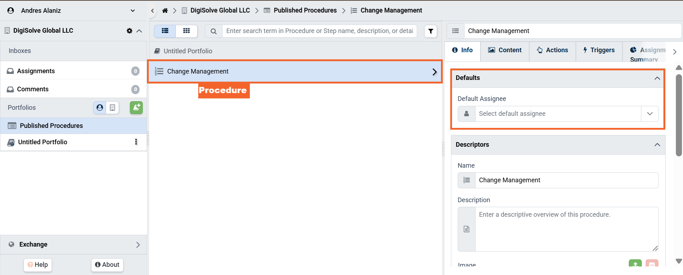Open settings gear for DigiSolve Global LLC

129,31
